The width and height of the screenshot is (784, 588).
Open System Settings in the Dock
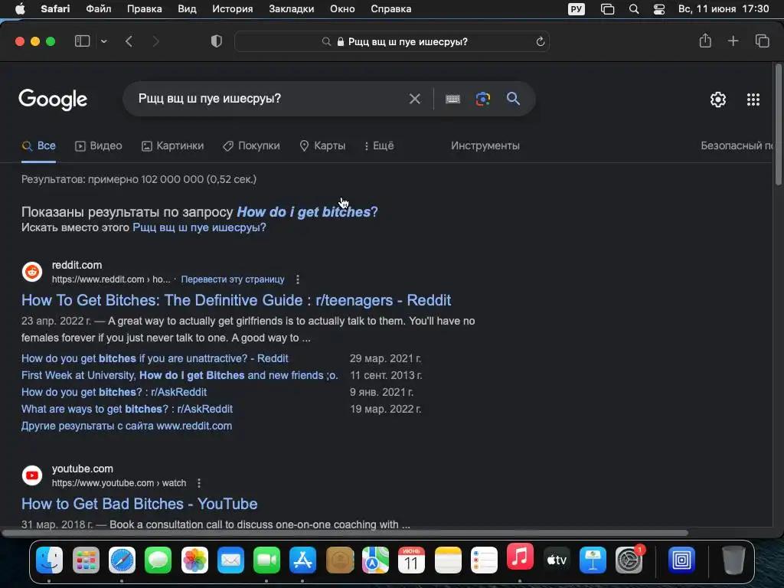(629, 560)
